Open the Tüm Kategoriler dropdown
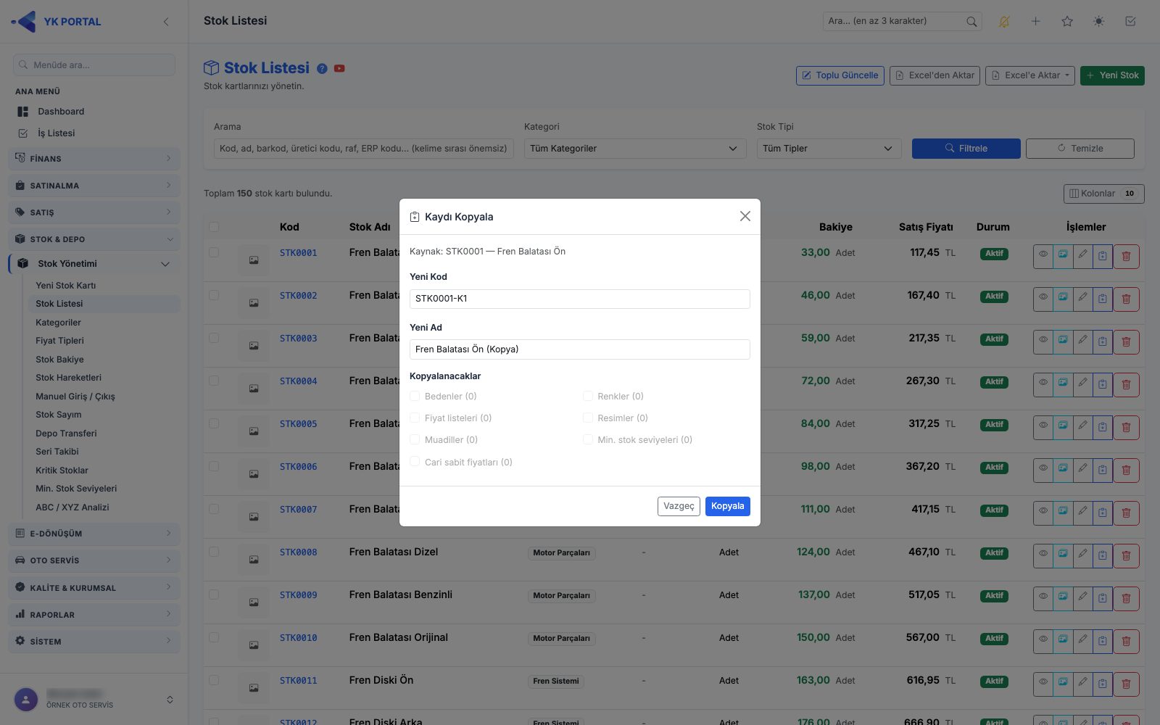This screenshot has height=725, width=1160. pos(635,149)
